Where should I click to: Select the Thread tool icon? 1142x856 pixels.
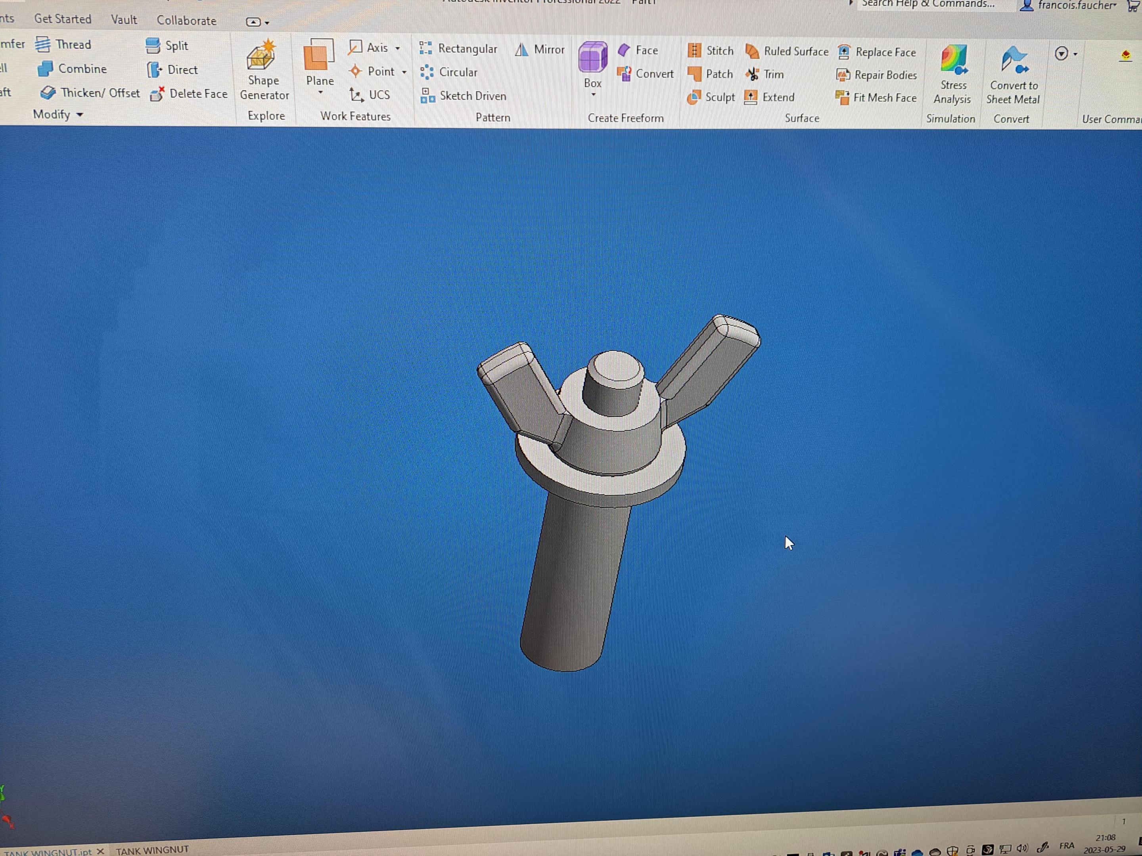43,45
